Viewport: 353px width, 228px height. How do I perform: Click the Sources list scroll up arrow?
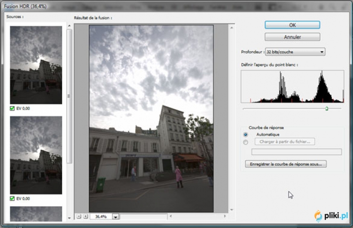[69, 26]
